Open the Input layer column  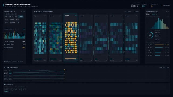pyautogui.click(x=40, y=38)
